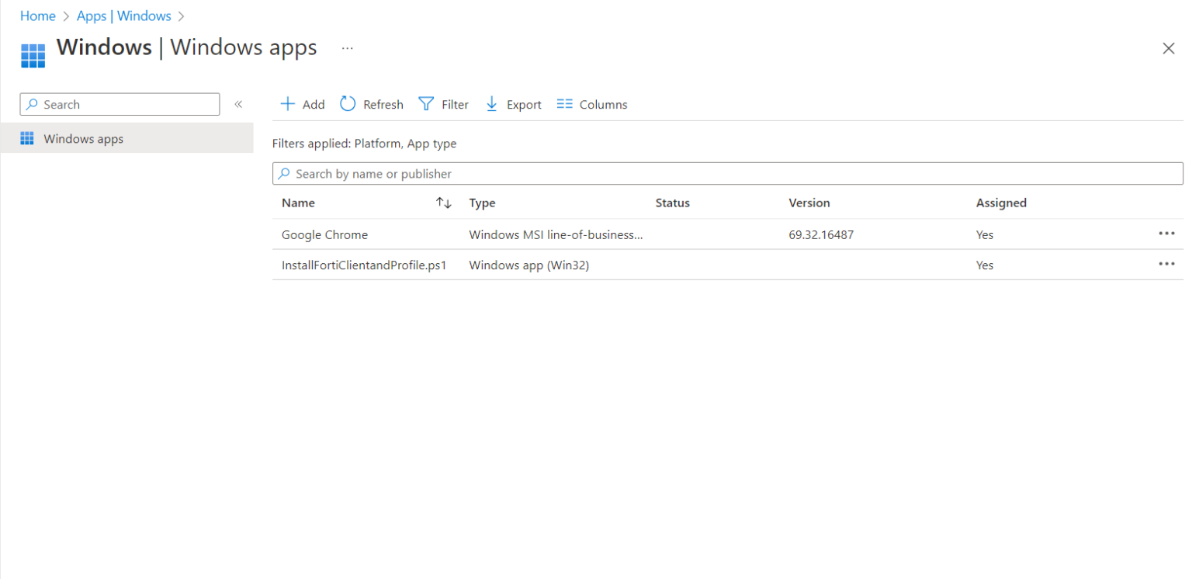Open context menu for InstallFortiClientandProfile.ps1 row

1167,264
